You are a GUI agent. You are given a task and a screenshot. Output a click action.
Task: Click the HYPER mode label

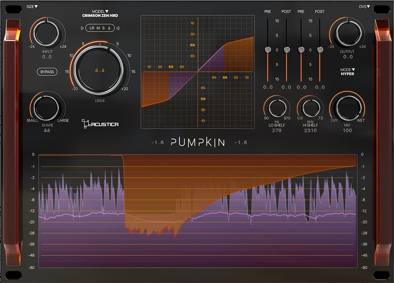348,74
